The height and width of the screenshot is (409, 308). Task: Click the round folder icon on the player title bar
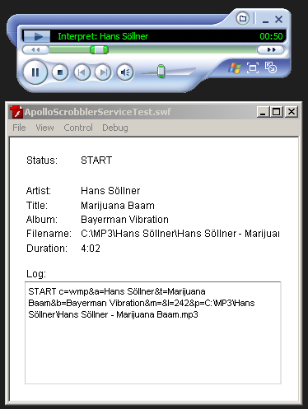click(243, 19)
